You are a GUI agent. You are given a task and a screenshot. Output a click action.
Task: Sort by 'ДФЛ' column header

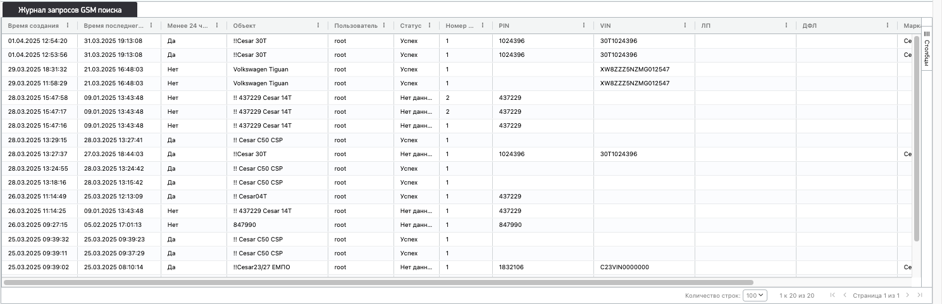(x=810, y=25)
